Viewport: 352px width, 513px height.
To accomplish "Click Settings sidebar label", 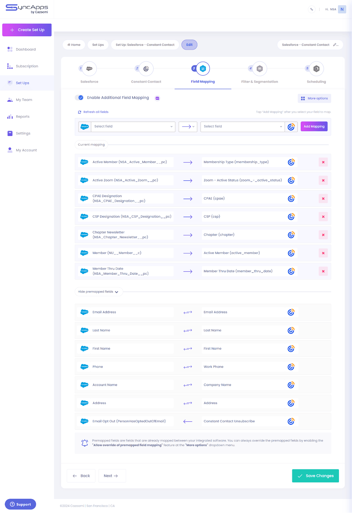I will (x=23, y=133).
